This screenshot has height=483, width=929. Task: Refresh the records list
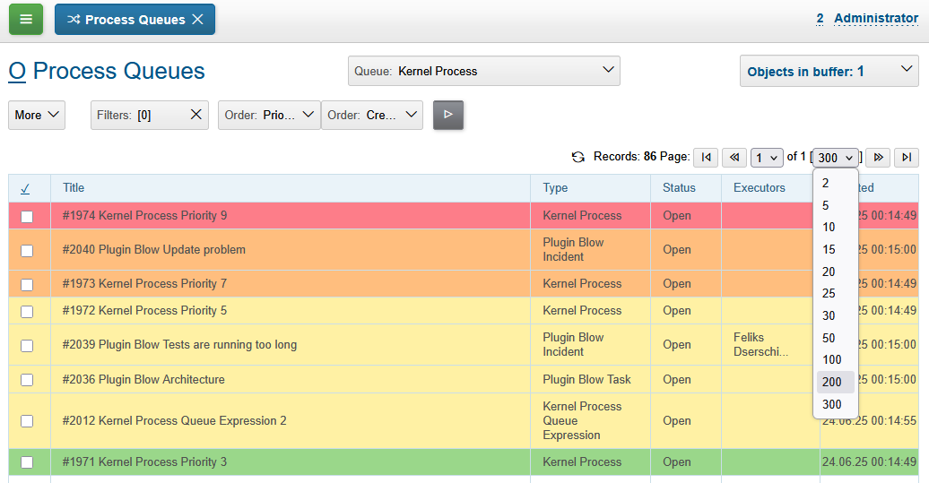pyautogui.click(x=578, y=157)
